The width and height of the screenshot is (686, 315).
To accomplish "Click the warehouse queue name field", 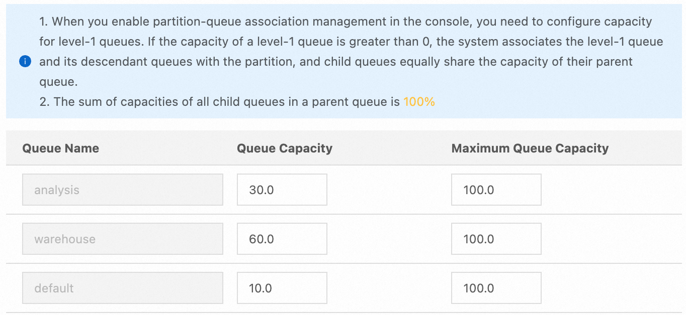I will coord(122,239).
